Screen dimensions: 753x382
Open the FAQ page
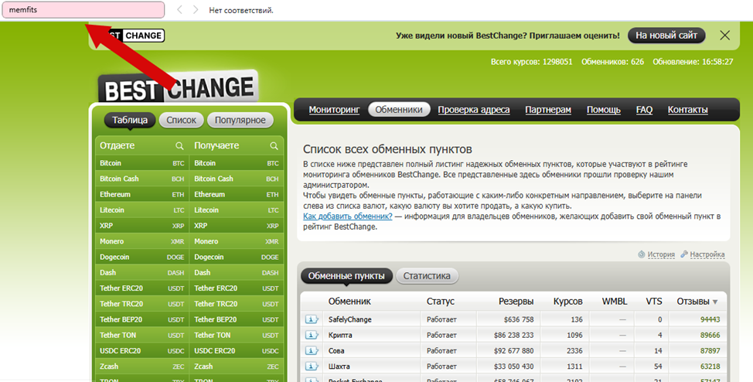pos(644,110)
